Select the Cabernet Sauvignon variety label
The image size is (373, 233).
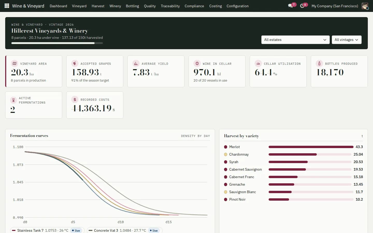[245, 169]
